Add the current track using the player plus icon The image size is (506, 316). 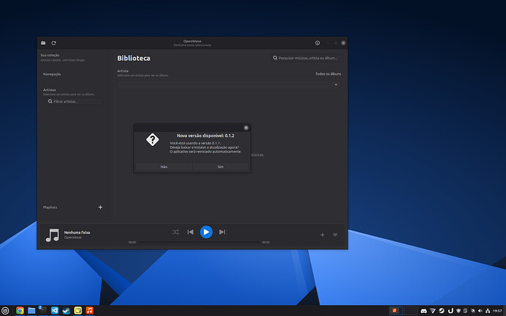tap(323, 235)
